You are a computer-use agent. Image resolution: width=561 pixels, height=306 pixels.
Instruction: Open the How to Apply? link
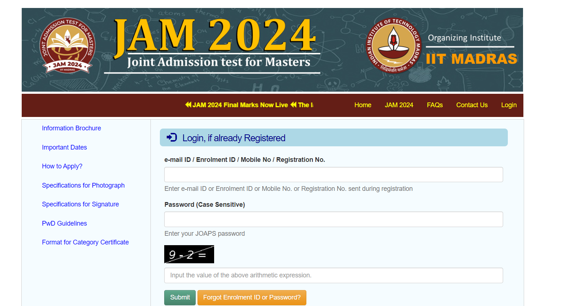coord(62,166)
